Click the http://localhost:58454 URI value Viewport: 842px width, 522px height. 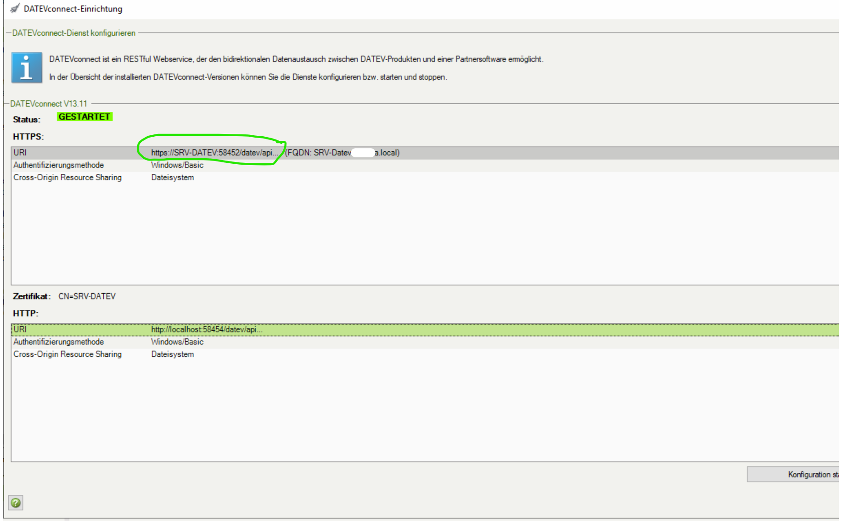point(207,329)
